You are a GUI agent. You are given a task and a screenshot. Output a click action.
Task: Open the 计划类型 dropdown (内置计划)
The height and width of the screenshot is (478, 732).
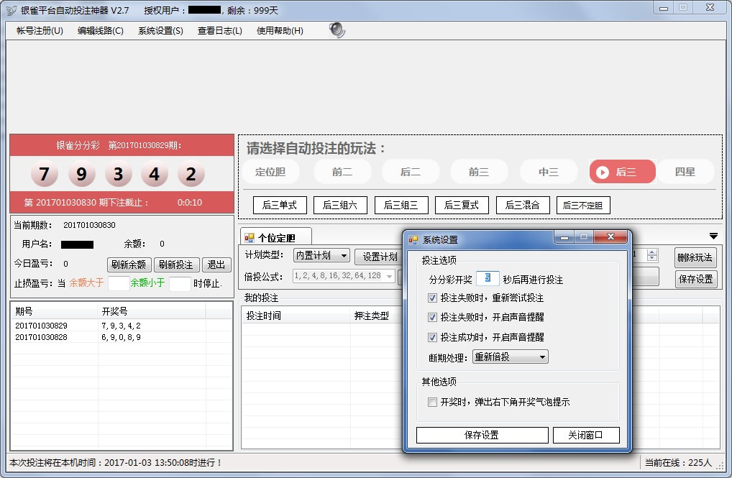tap(321, 256)
